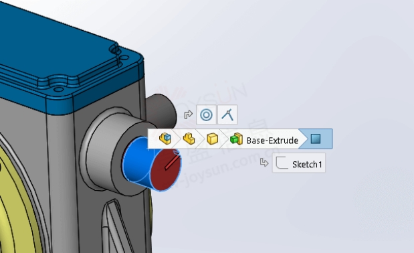Click the mates arrow indicator icon

tap(188, 115)
